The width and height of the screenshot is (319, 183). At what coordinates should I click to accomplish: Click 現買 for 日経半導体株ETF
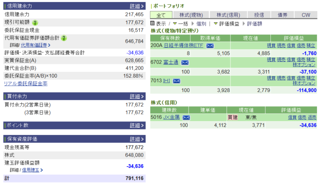tap(271, 46)
